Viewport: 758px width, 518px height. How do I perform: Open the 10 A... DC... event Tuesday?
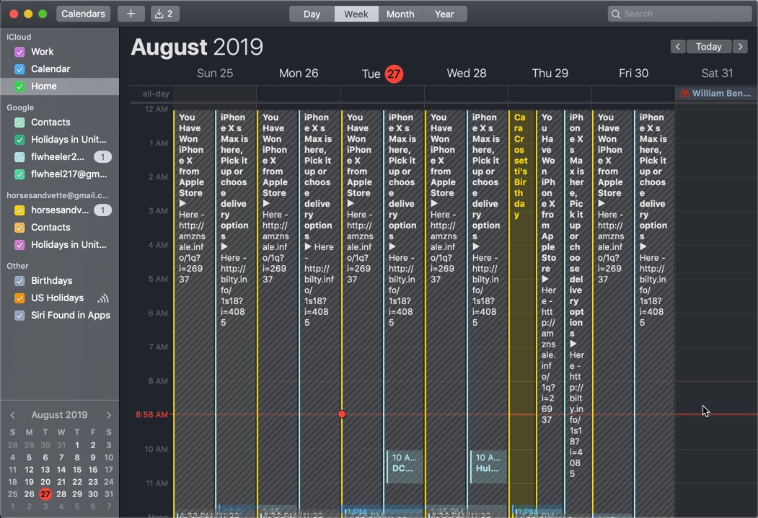405,466
